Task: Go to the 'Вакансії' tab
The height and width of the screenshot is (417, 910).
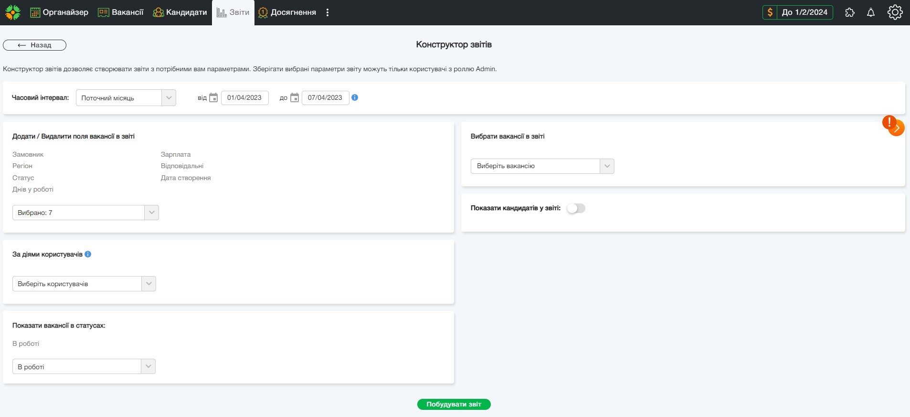Action: point(121,12)
